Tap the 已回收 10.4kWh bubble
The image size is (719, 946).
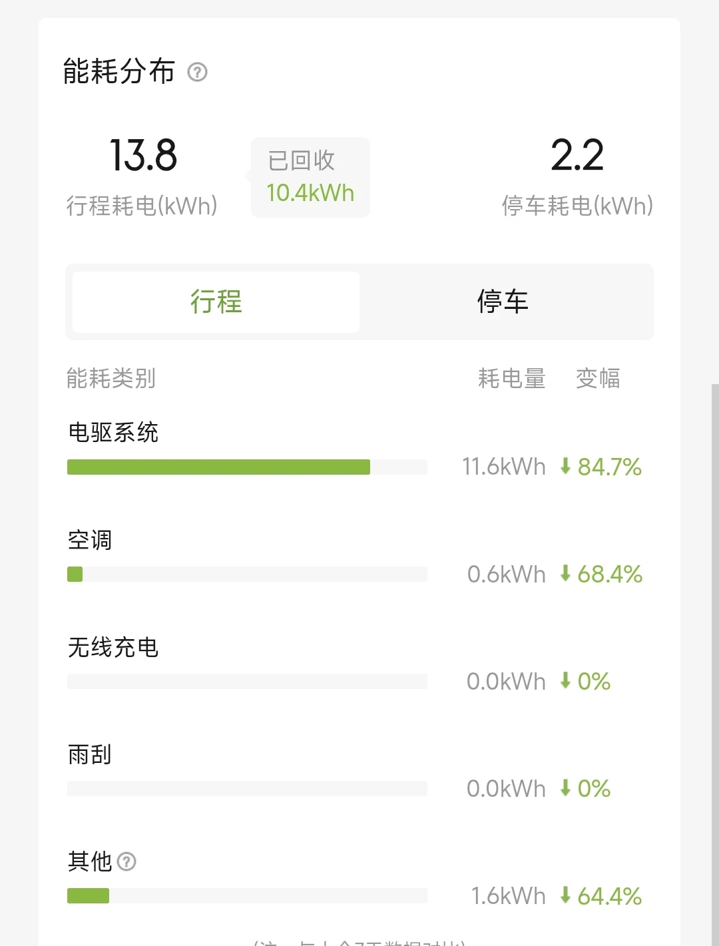(x=310, y=177)
